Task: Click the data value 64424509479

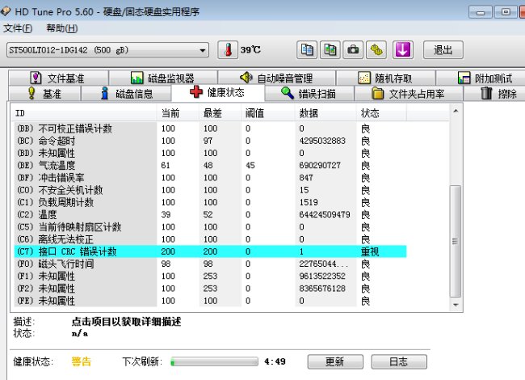Action: 325,214
